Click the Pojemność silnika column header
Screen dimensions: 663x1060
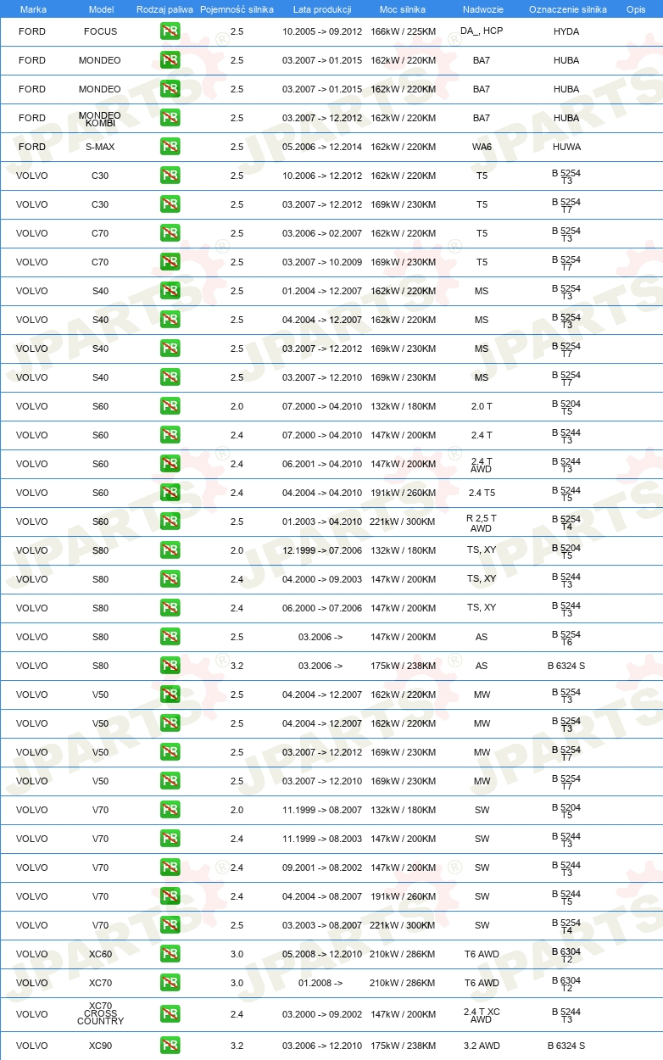pyautogui.click(x=237, y=8)
